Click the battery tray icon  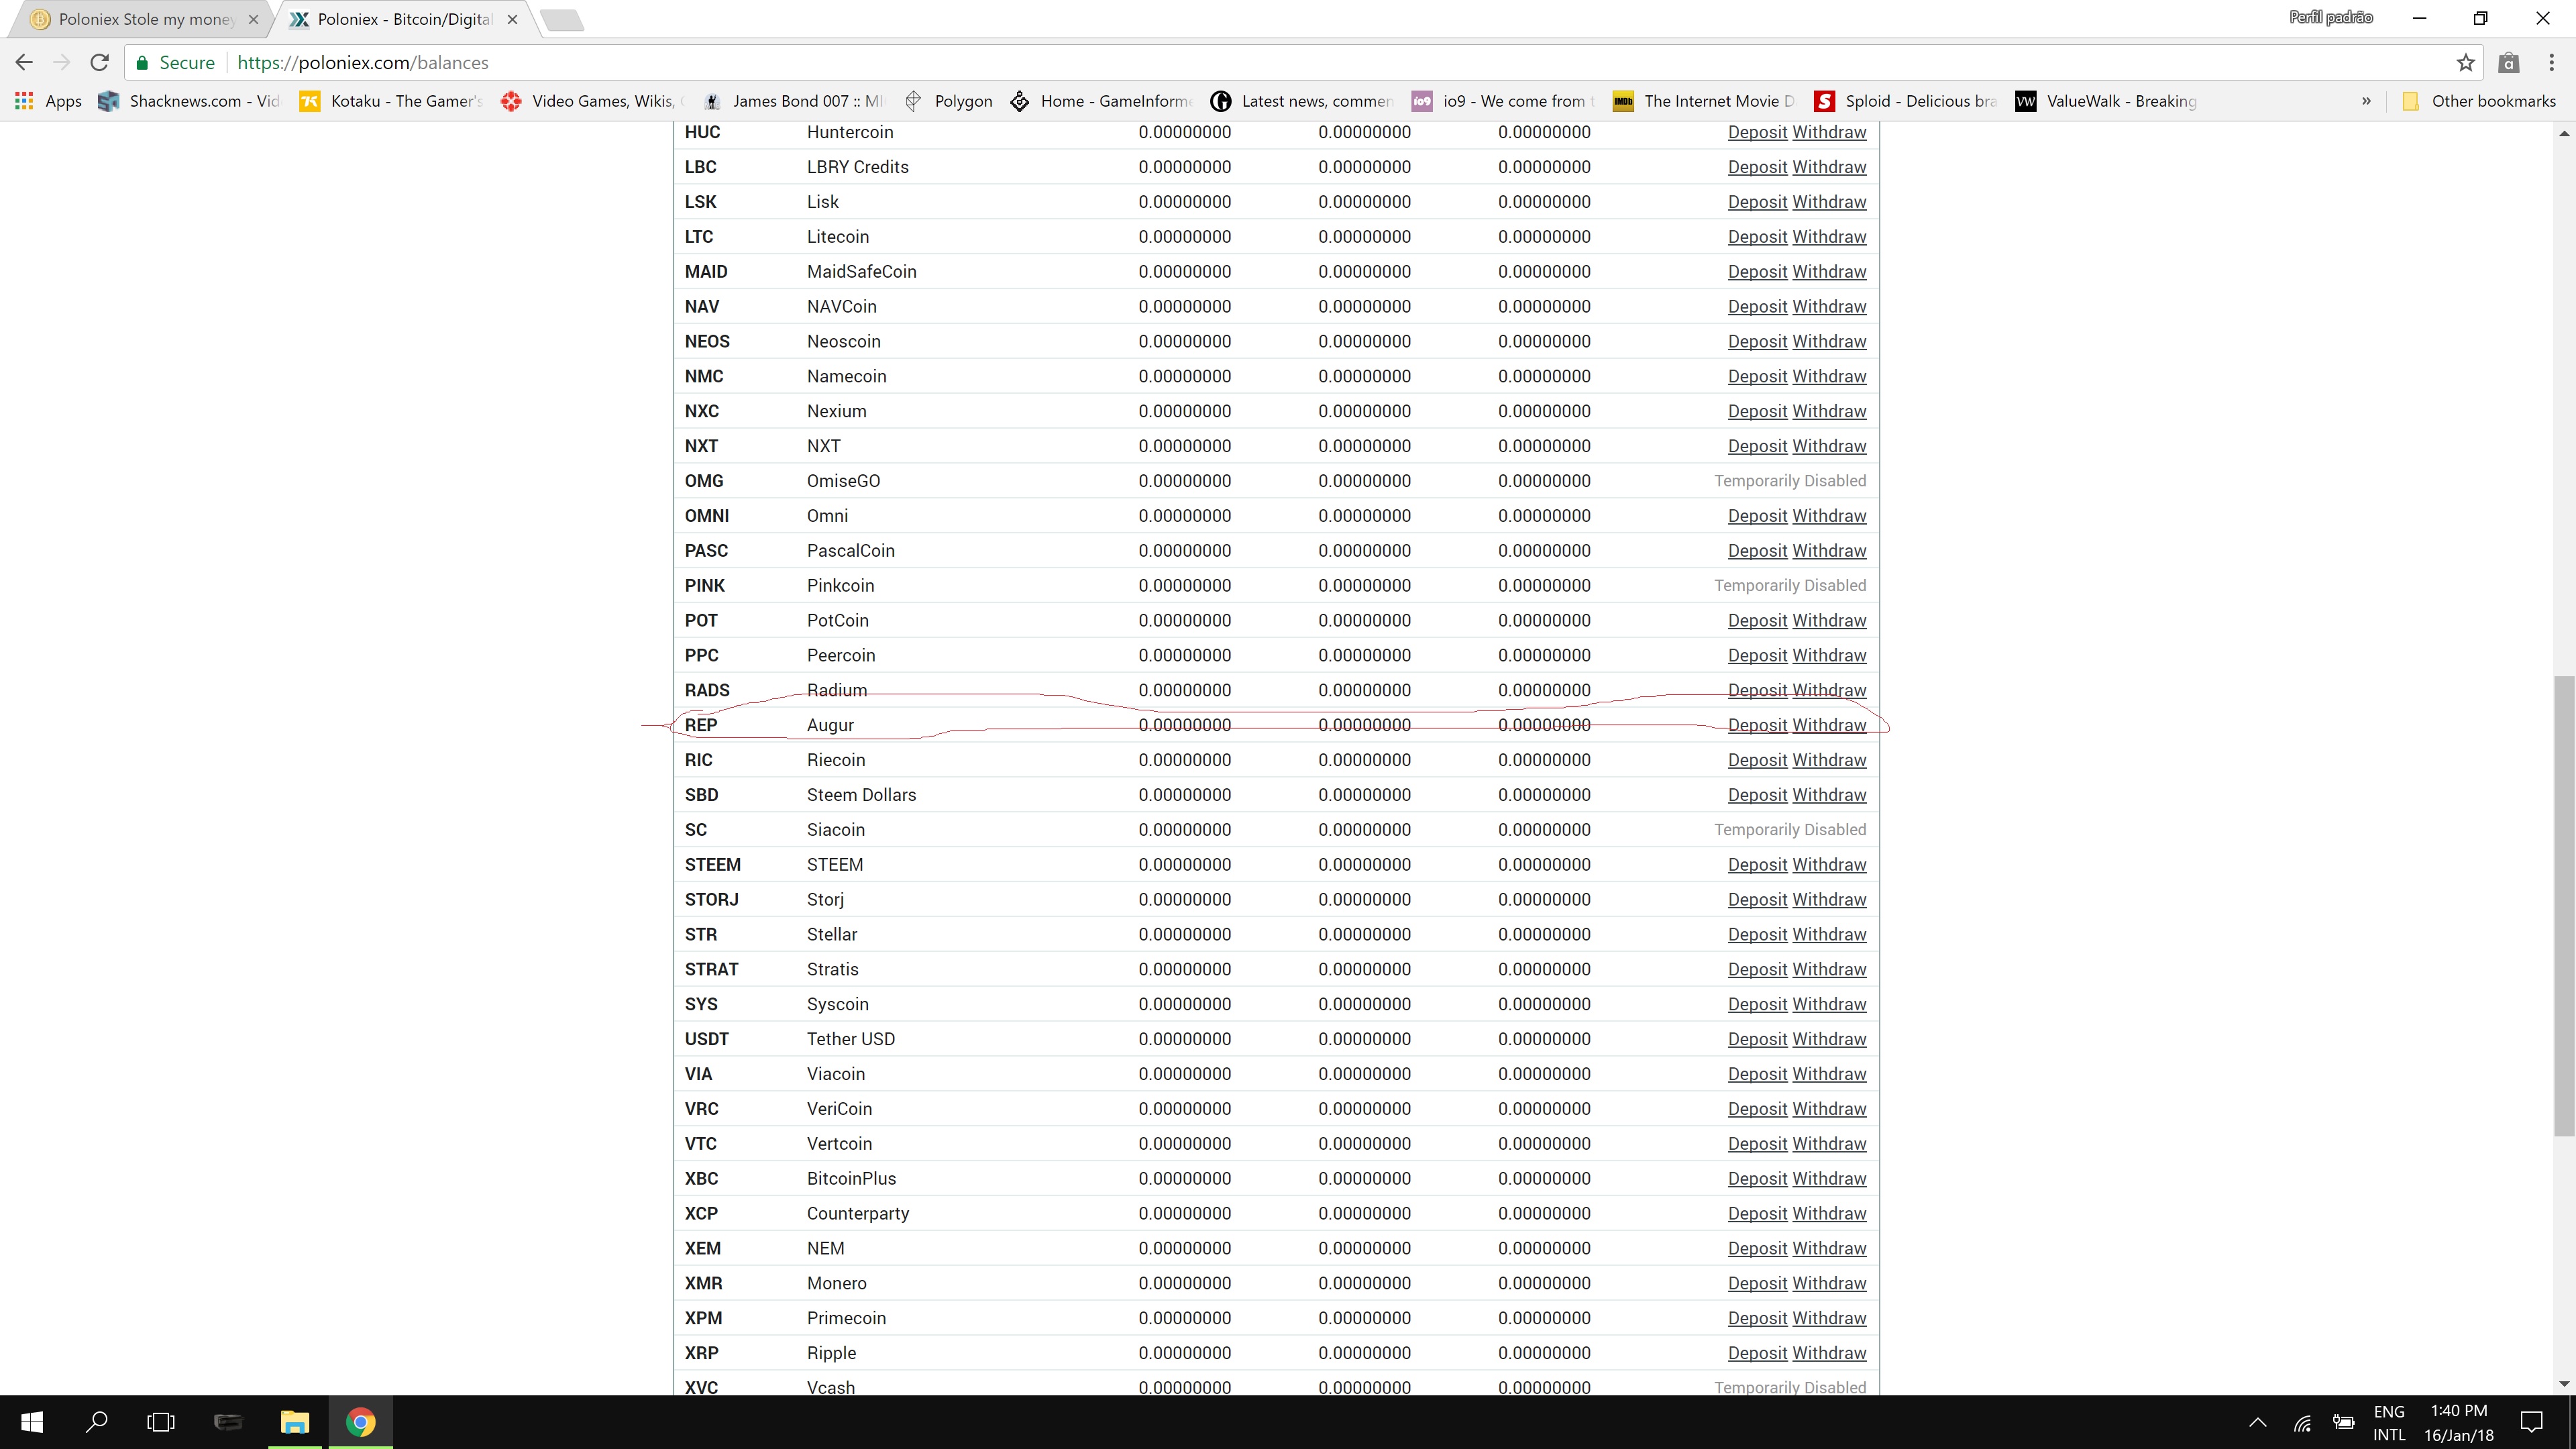tap(2343, 1423)
